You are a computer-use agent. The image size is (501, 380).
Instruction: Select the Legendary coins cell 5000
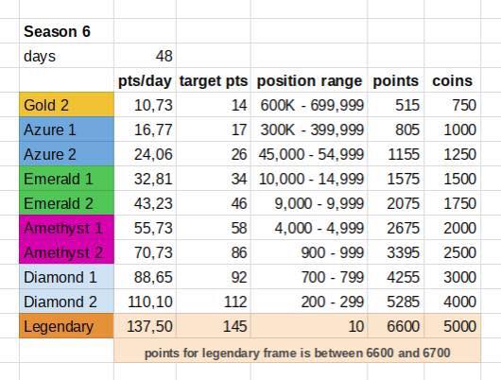tap(453, 326)
